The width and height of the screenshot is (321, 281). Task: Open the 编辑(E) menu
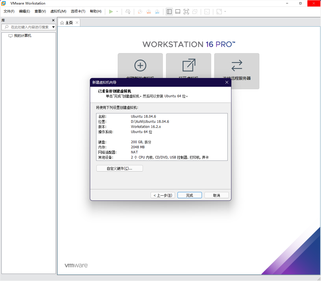24,11
